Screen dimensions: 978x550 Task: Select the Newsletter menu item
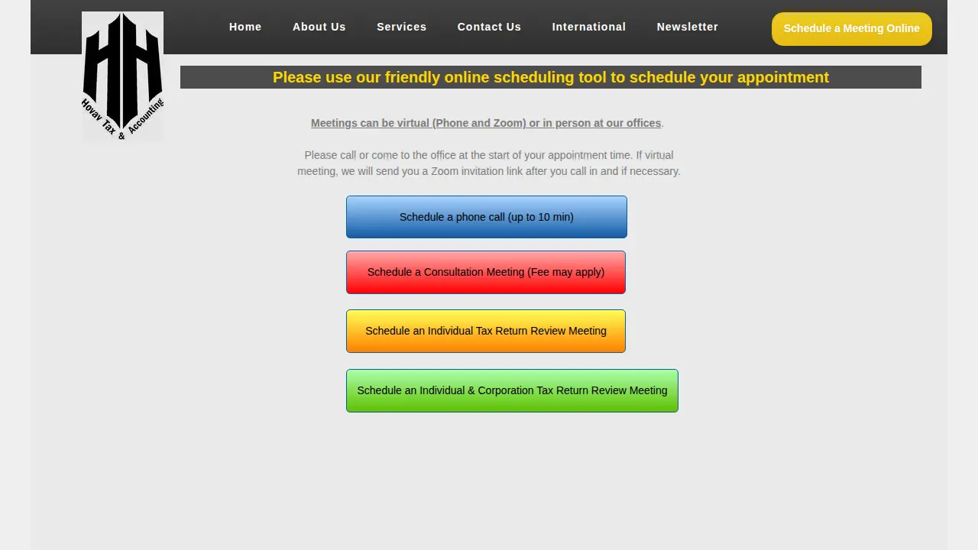point(688,27)
